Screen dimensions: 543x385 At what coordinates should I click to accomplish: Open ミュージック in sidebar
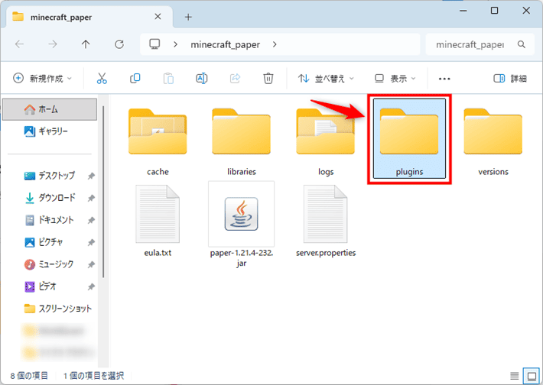[x=49, y=264]
